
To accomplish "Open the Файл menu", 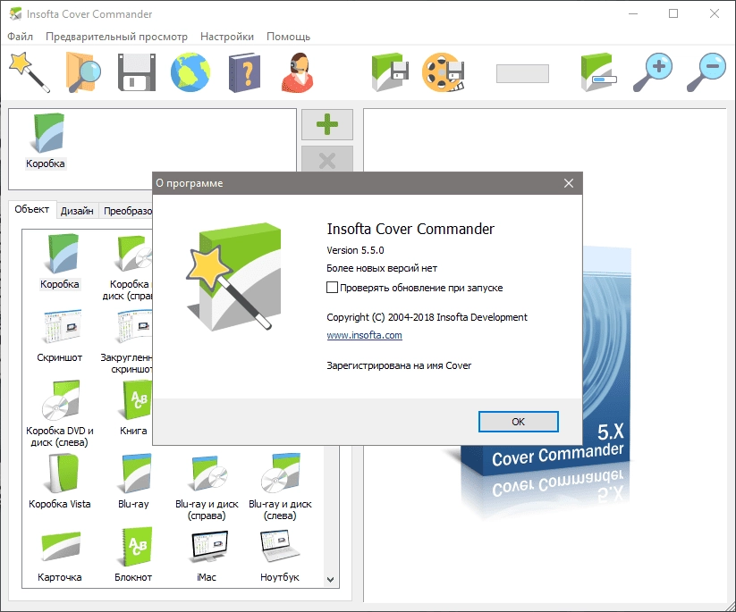I will (x=21, y=37).
